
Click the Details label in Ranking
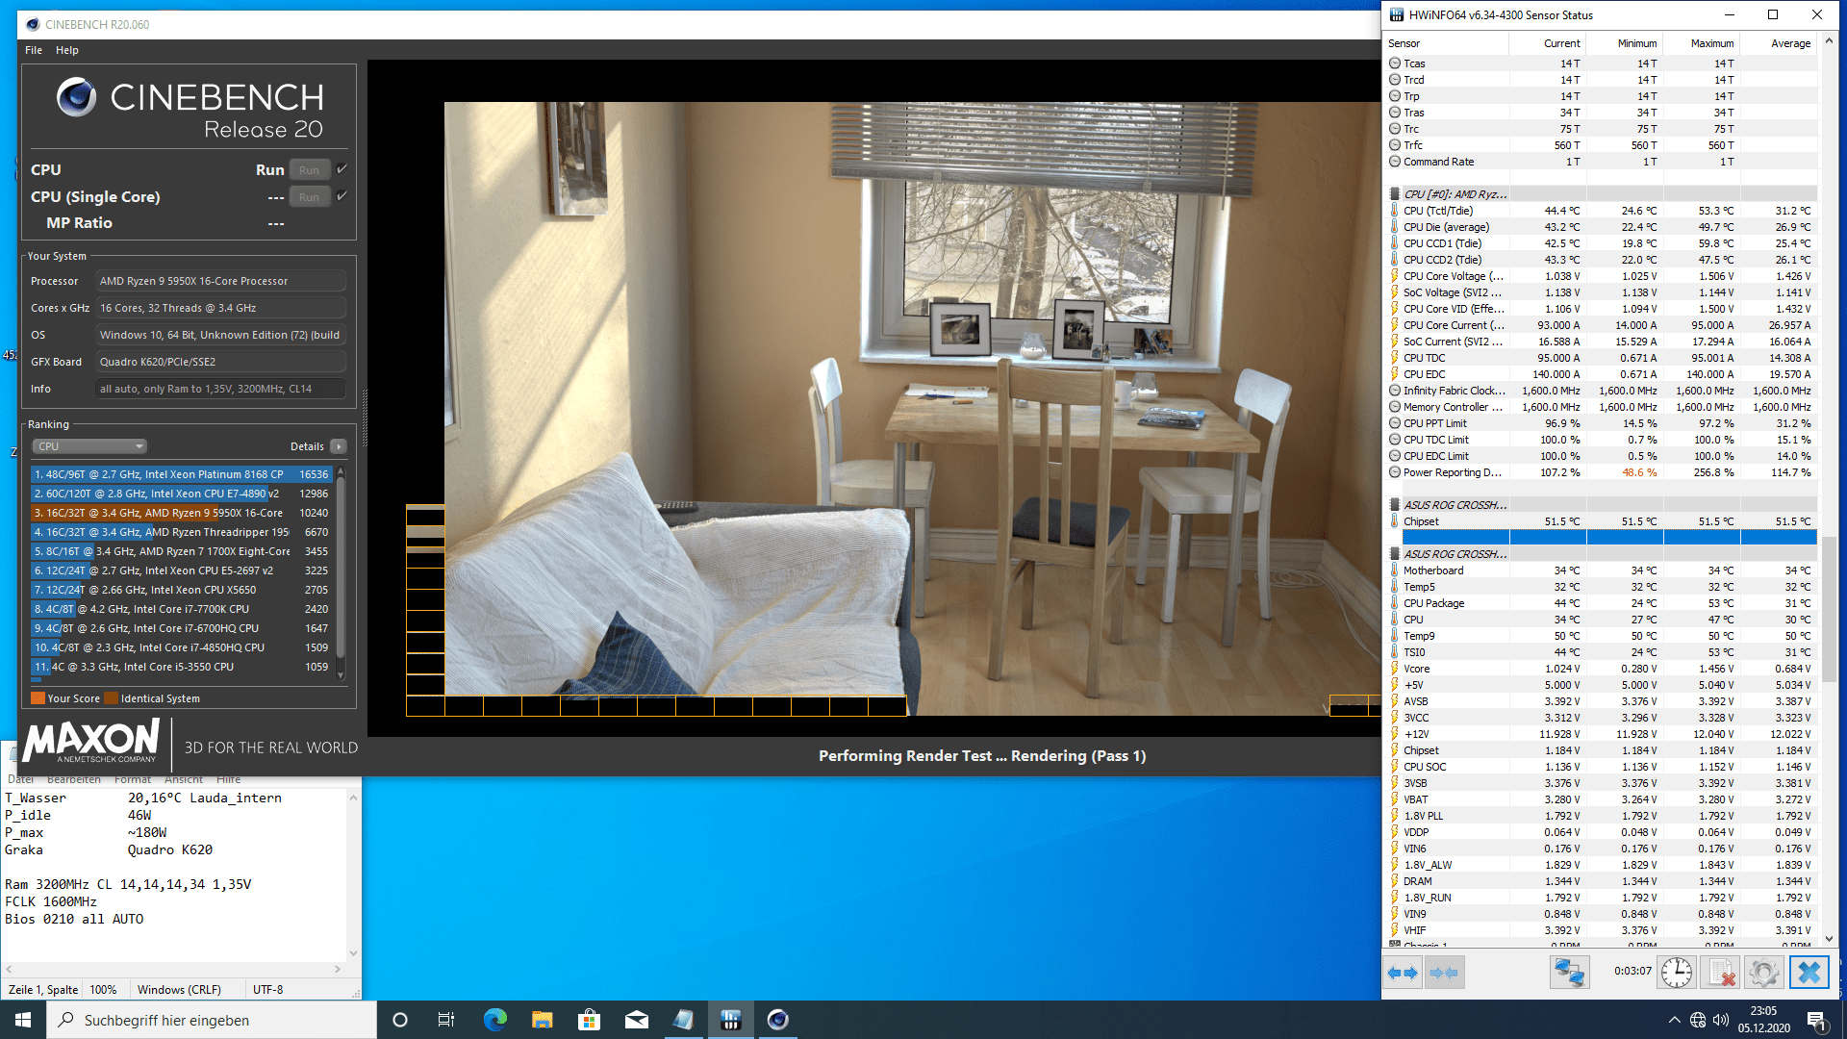307,446
